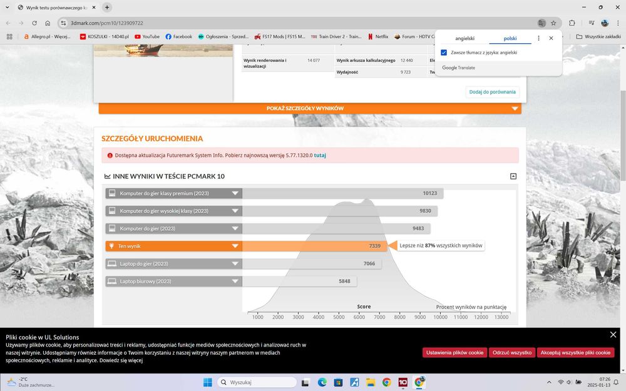The height and width of the screenshot is (391, 626).
Task: Click the back navigation arrow
Action: (8, 23)
